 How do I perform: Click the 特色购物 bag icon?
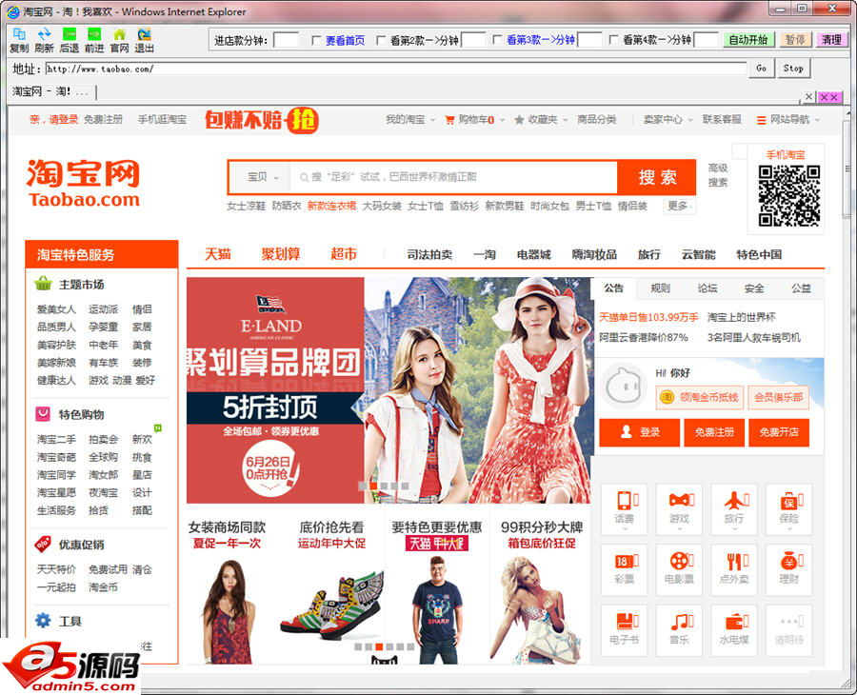pyautogui.click(x=43, y=413)
